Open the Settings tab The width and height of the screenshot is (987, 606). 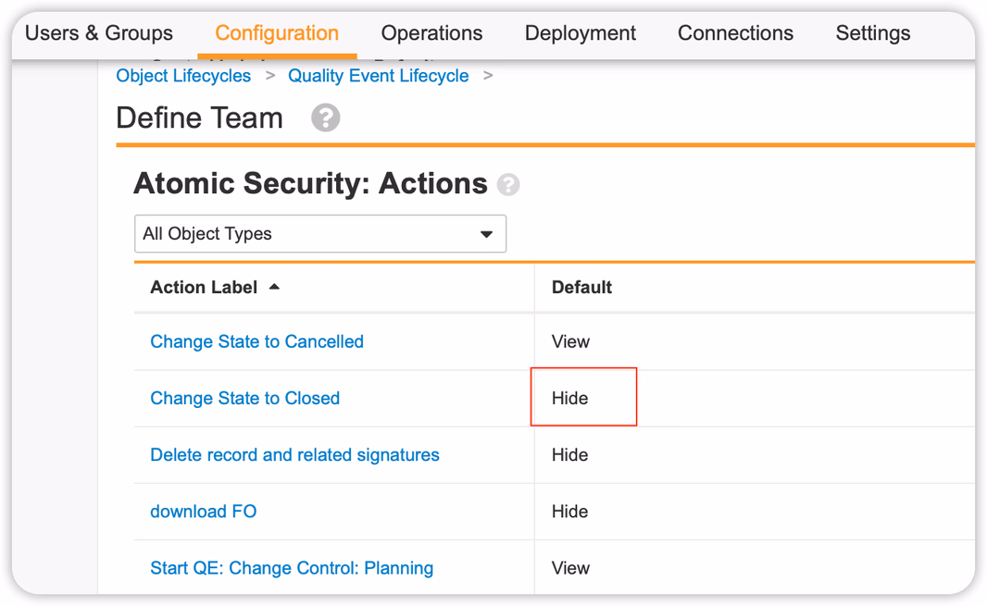point(873,32)
